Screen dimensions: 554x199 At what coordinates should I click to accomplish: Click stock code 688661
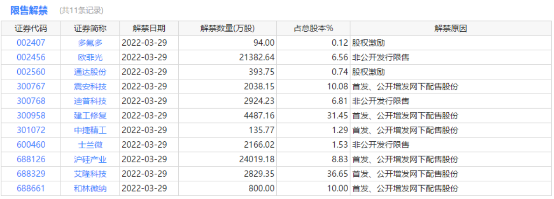[31, 189]
